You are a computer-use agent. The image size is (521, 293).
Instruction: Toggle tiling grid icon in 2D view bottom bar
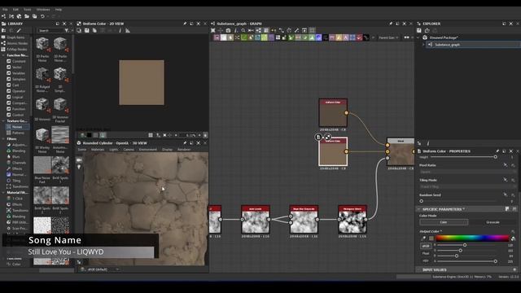click(151, 135)
